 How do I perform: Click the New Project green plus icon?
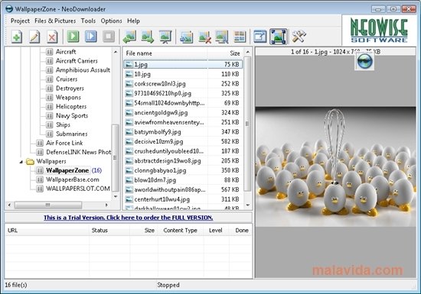pos(17,37)
